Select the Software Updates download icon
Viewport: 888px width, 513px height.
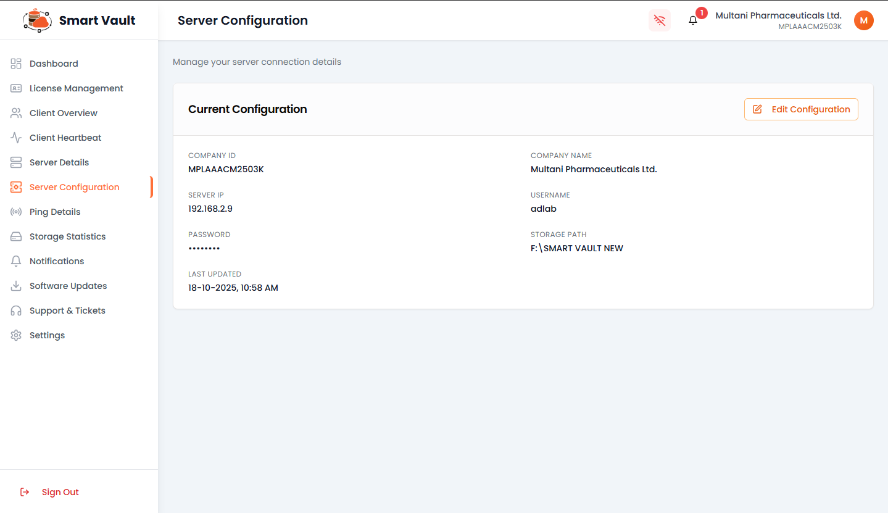click(x=15, y=285)
